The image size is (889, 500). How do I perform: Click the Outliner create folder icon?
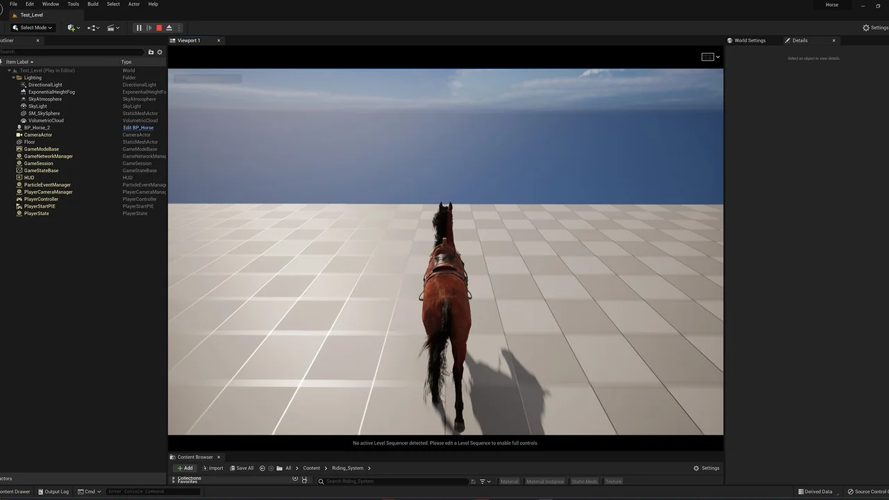[151, 52]
